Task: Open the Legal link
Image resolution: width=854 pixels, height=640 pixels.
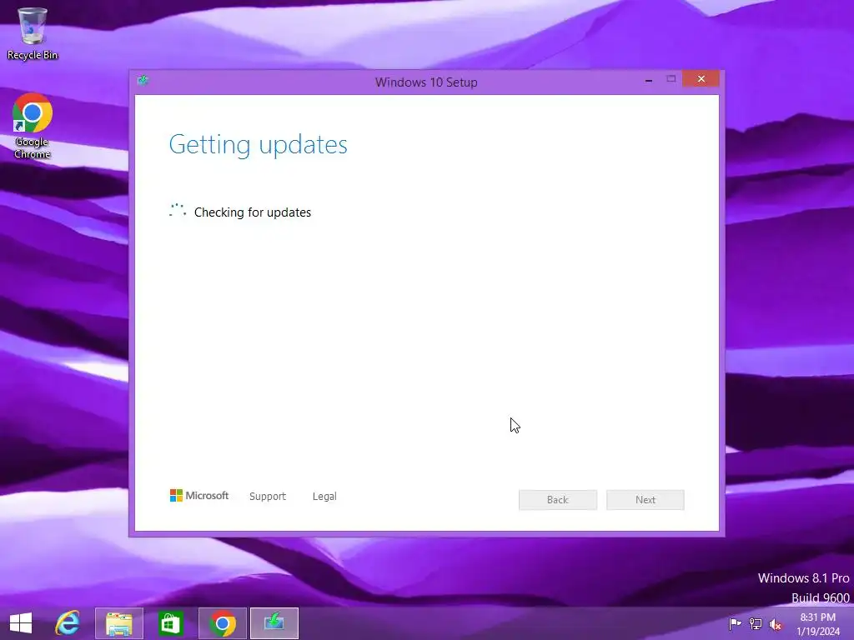Action: click(x=324, y=497)
